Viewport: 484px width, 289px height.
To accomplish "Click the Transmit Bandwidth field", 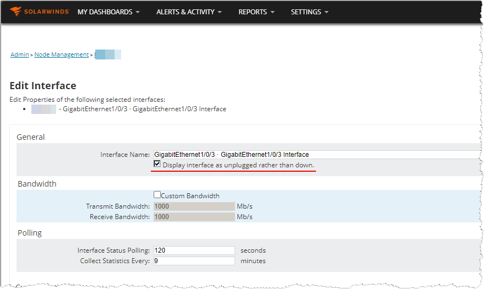I will [194, 206].
